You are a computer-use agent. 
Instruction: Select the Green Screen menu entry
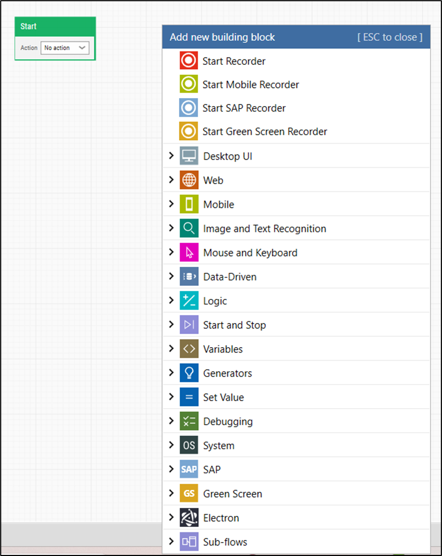[233, 493]
